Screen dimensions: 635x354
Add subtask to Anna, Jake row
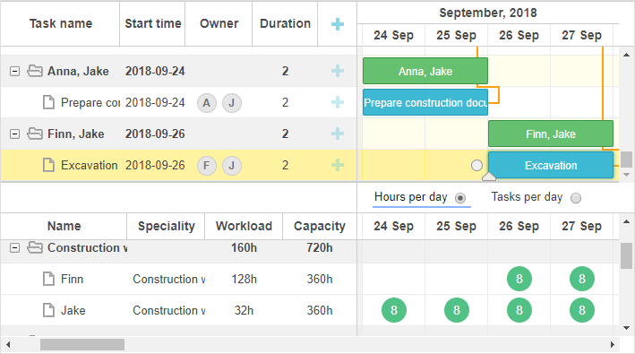[x=338, y=71]
